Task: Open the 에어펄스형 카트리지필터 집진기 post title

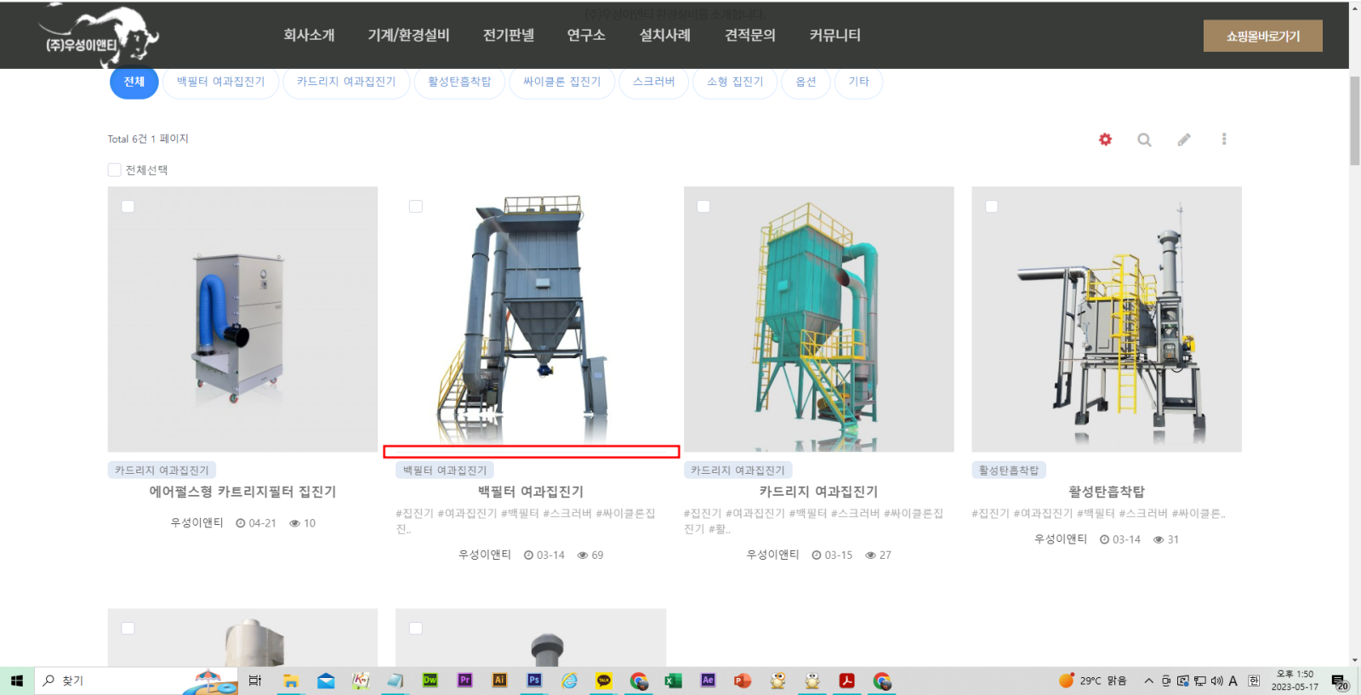Action: [242, 492]
